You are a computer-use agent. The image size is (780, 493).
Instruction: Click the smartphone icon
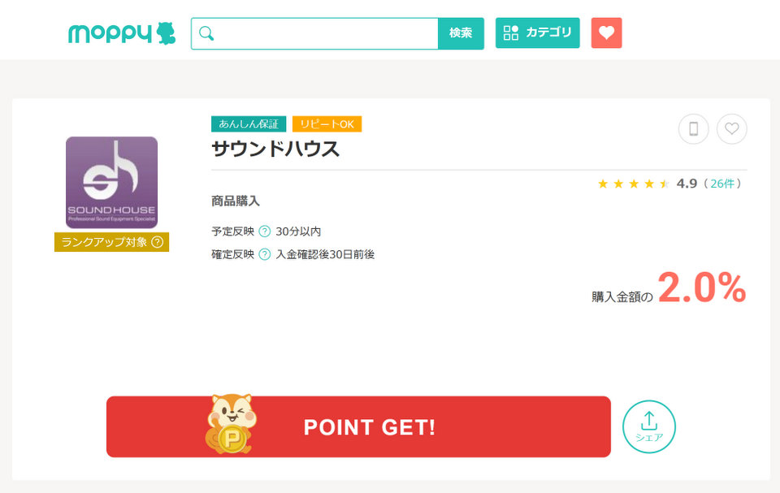coord(693,128)
